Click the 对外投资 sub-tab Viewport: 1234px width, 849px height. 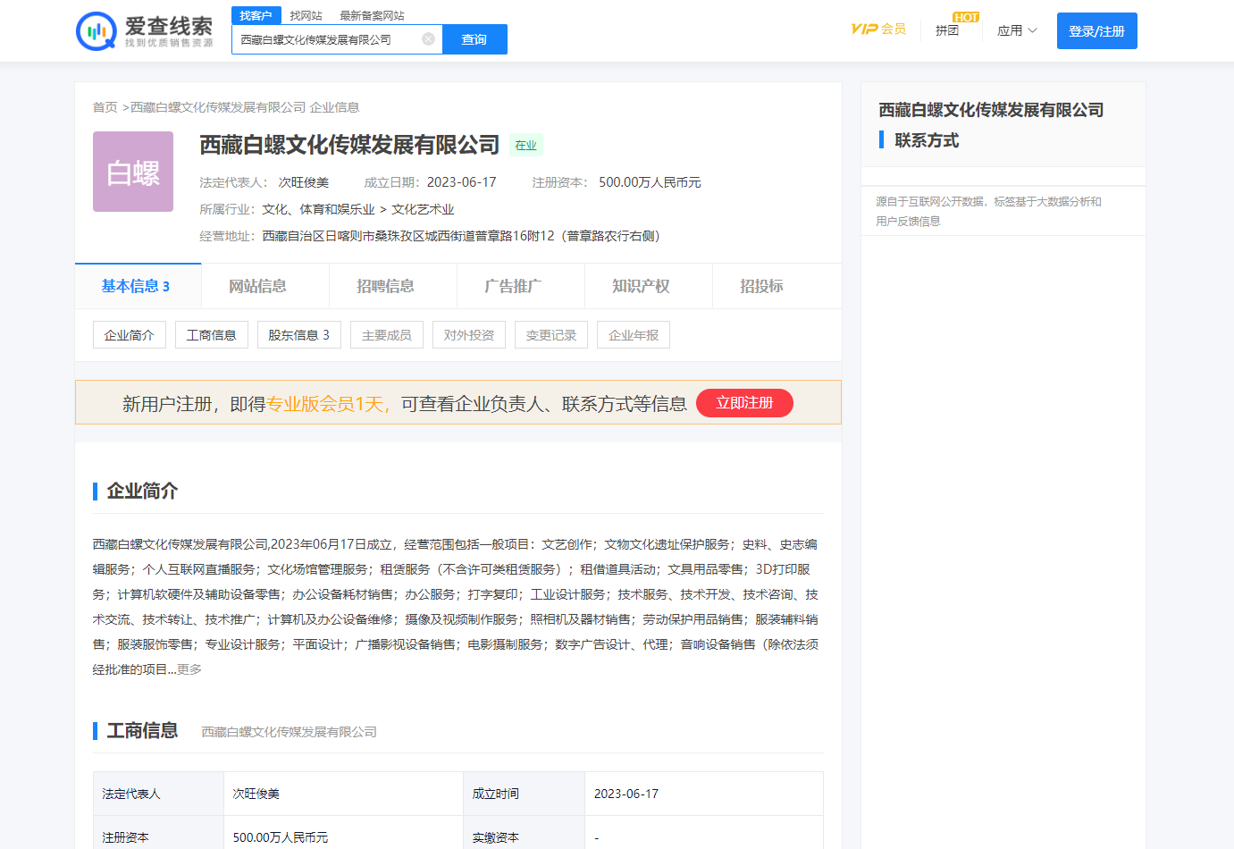click(469, 335)
